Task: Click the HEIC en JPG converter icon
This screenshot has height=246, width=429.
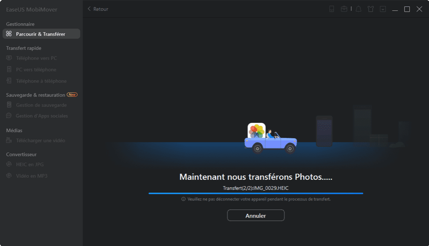Action: coord(9,164)
